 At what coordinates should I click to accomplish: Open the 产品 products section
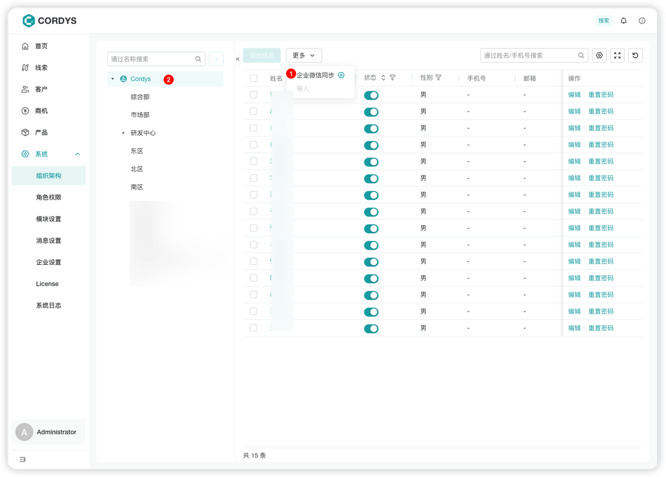(x=41, y=133)
